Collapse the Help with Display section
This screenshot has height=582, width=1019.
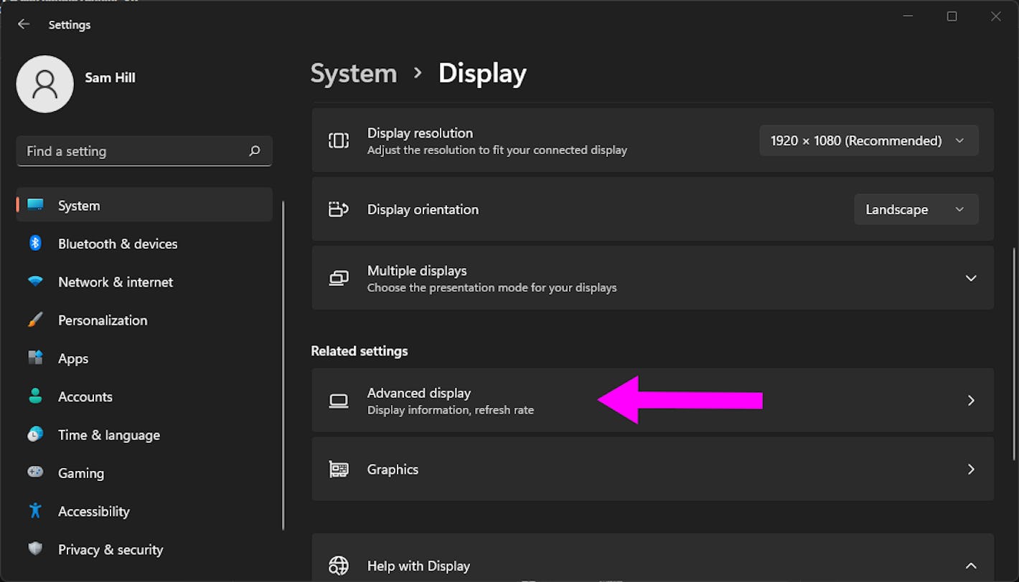(971, 566)
